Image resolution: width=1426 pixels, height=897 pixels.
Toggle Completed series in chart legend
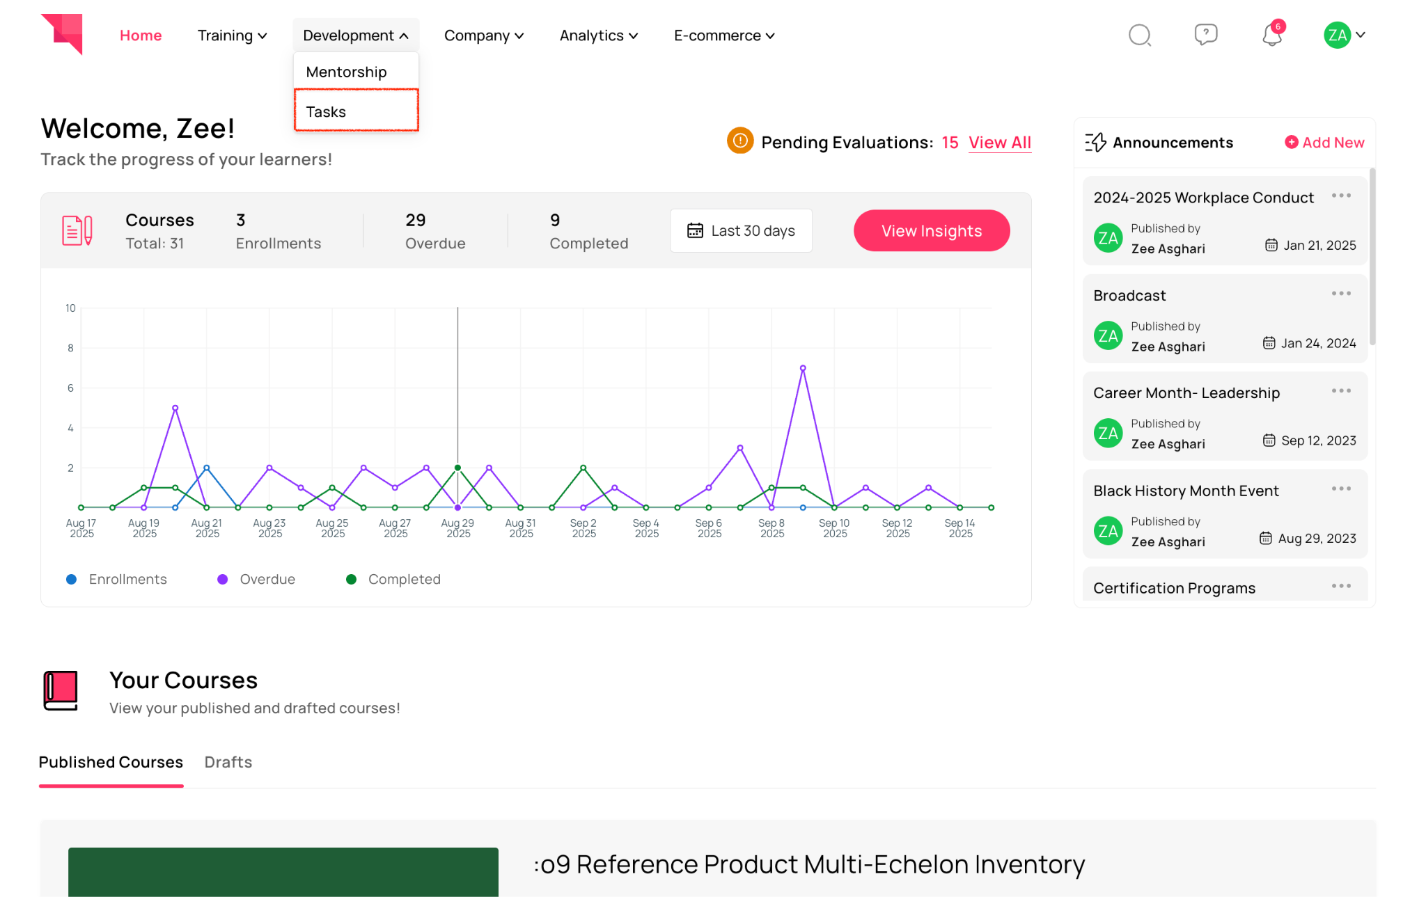pos(393,579)
